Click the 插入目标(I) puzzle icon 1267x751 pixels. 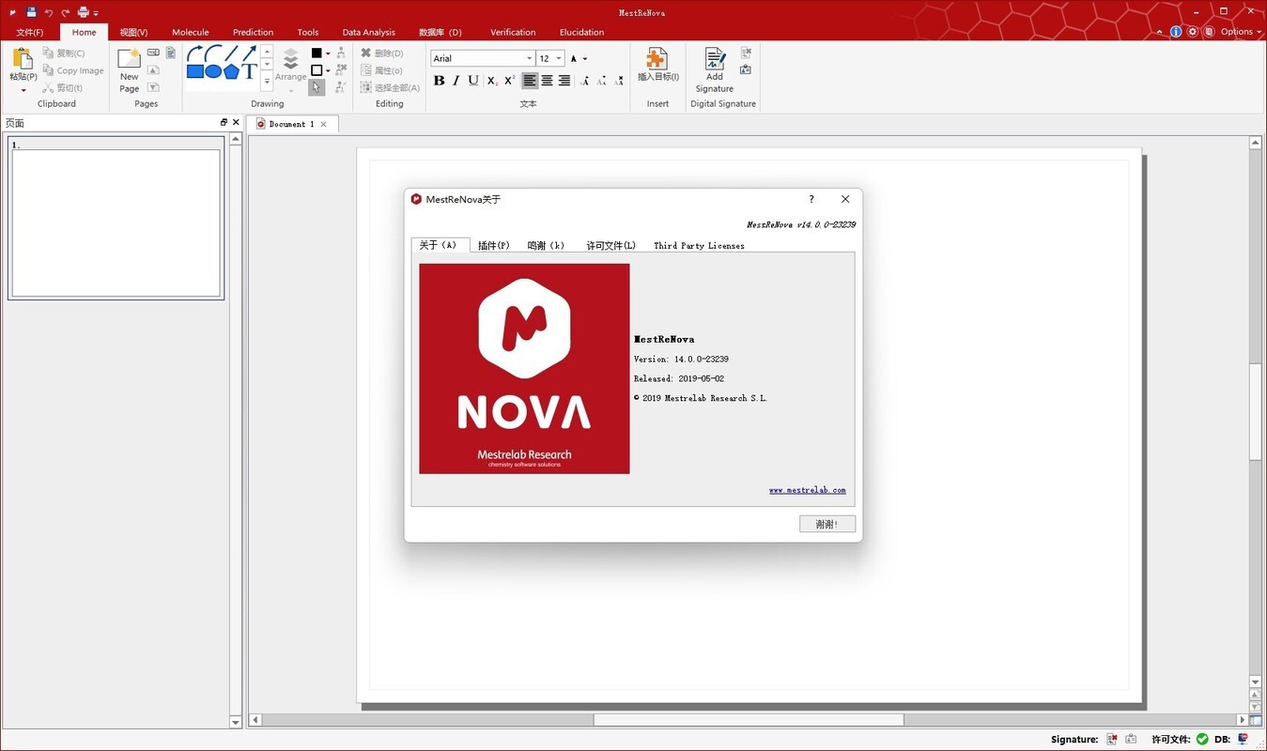(x=657, y=58)
